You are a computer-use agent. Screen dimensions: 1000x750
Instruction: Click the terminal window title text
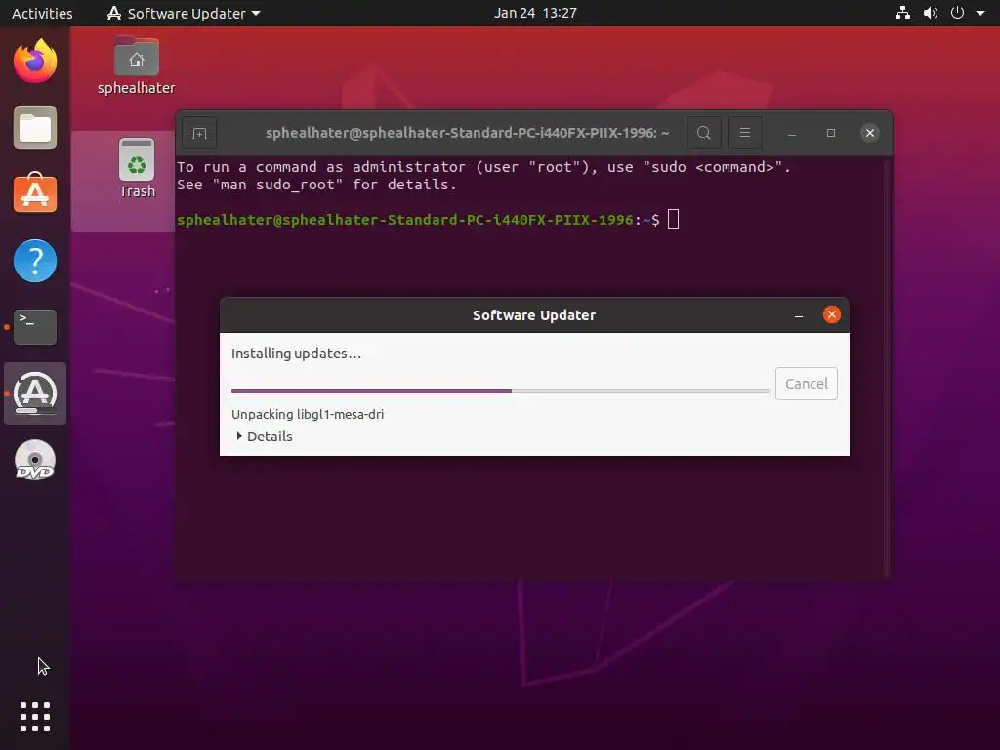coord(467,133)
